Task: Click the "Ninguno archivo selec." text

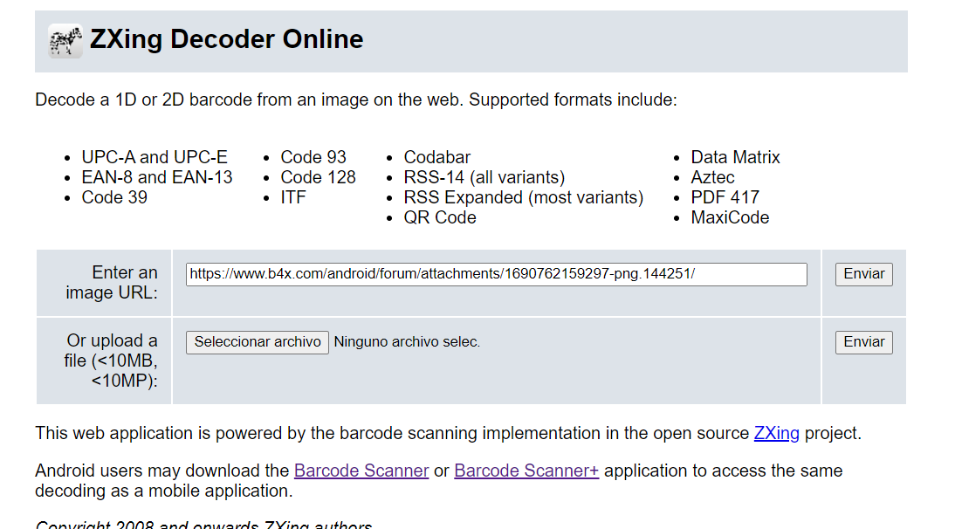Action: click(x=407, y=342)
